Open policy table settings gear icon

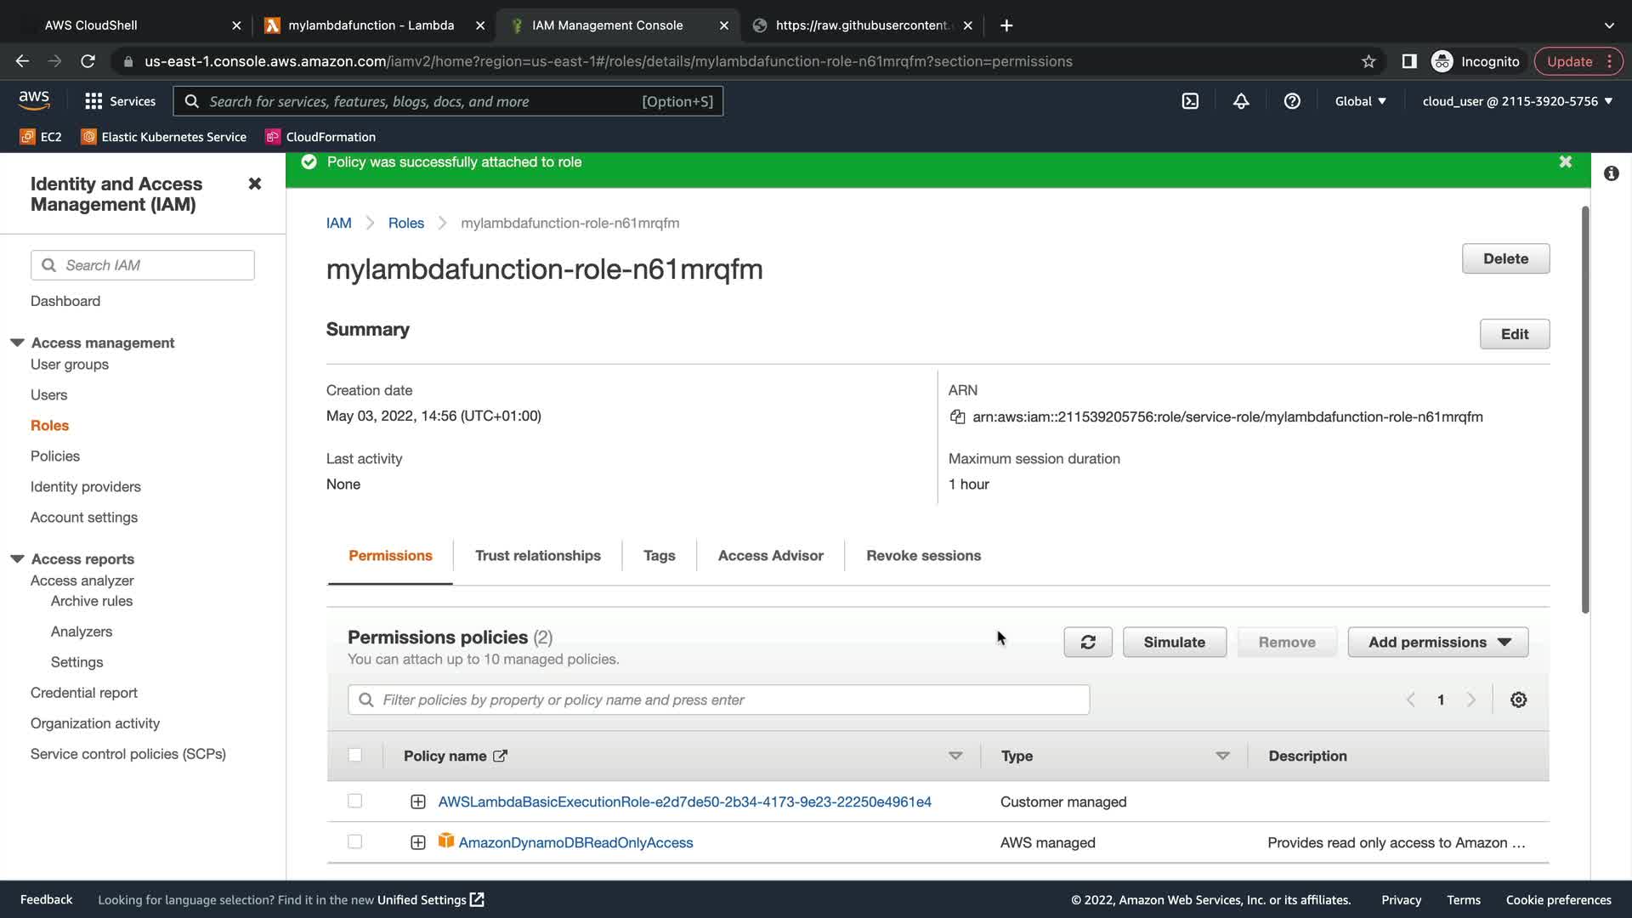pyautogui.click(x=1518, y=700)
